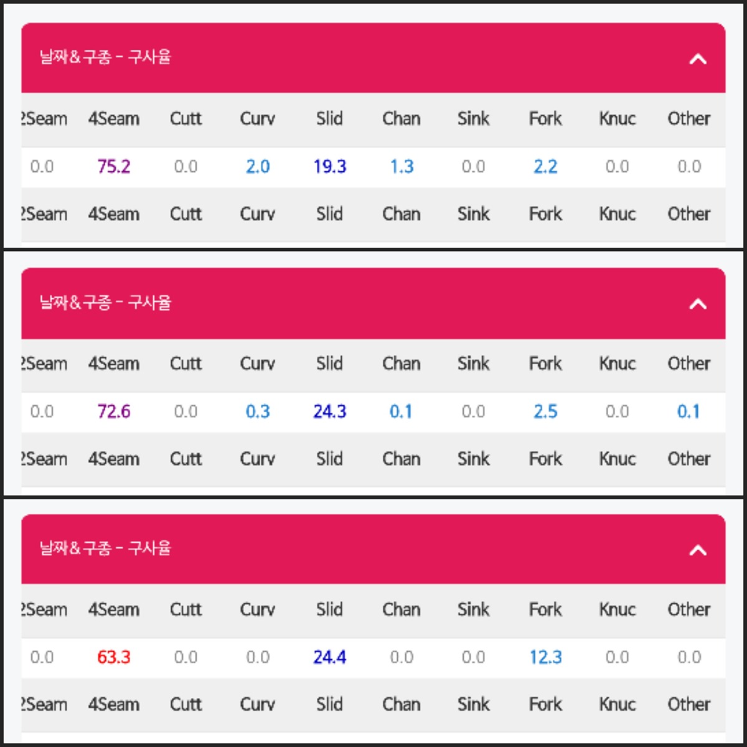Screen dimensions: 747x747
Task: Click the Chan column header in bottom table
Action: point(402,609)
